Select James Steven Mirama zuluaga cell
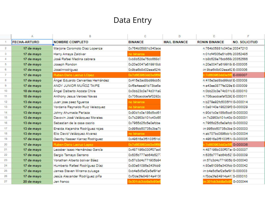 90,171
